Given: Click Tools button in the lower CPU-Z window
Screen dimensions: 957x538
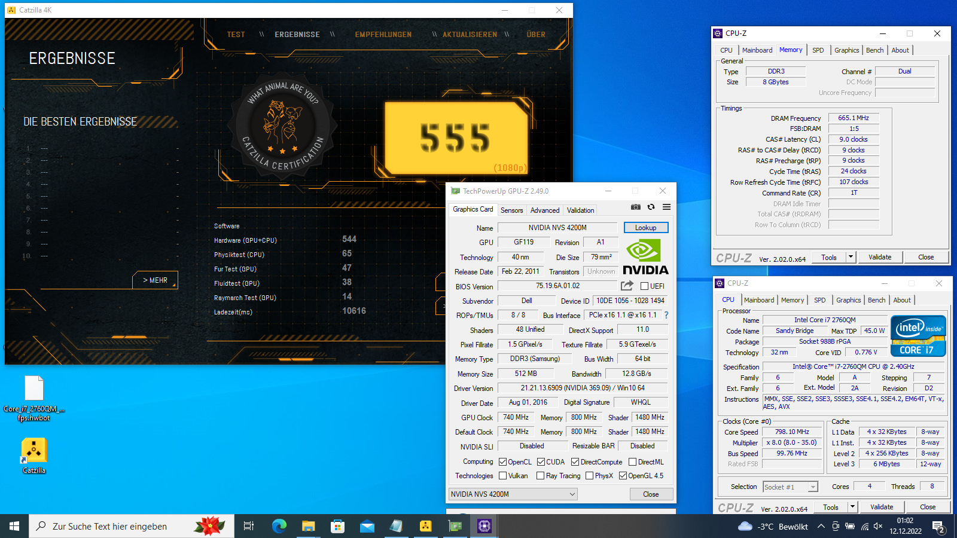Looking at the screenshot, I should click(x=831, y=507).
